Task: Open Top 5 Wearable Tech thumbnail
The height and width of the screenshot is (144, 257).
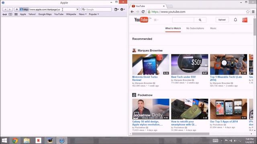Action: click(x=228, y=64)
